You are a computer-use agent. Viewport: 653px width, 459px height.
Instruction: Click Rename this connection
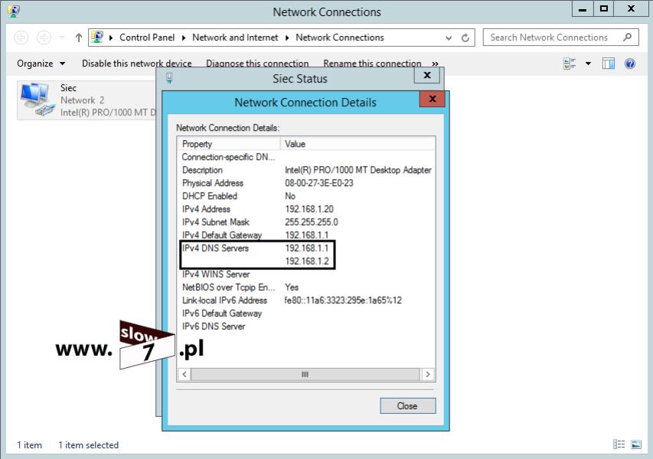point(372,63)
